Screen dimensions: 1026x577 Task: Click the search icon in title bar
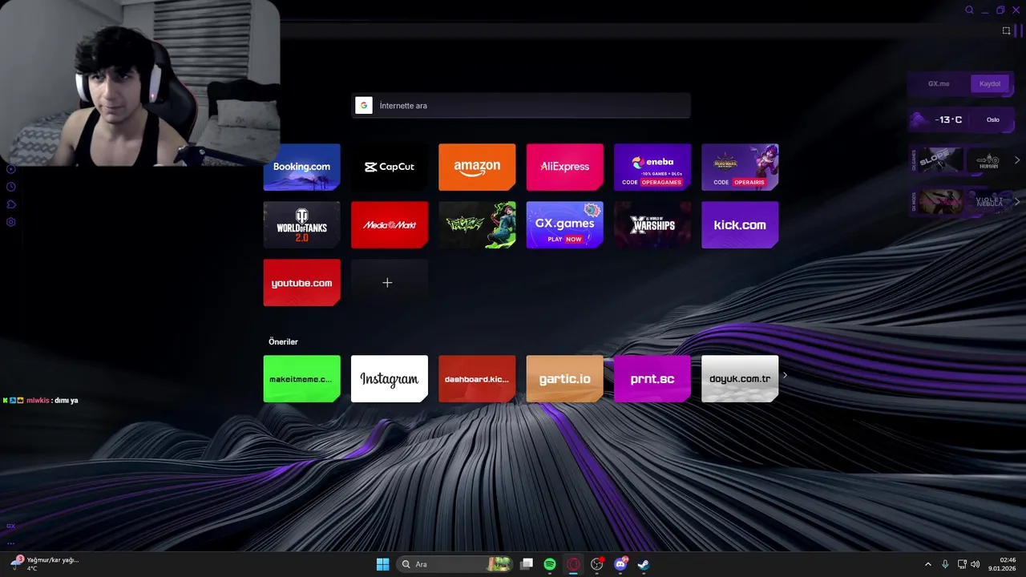click(969, 10)
